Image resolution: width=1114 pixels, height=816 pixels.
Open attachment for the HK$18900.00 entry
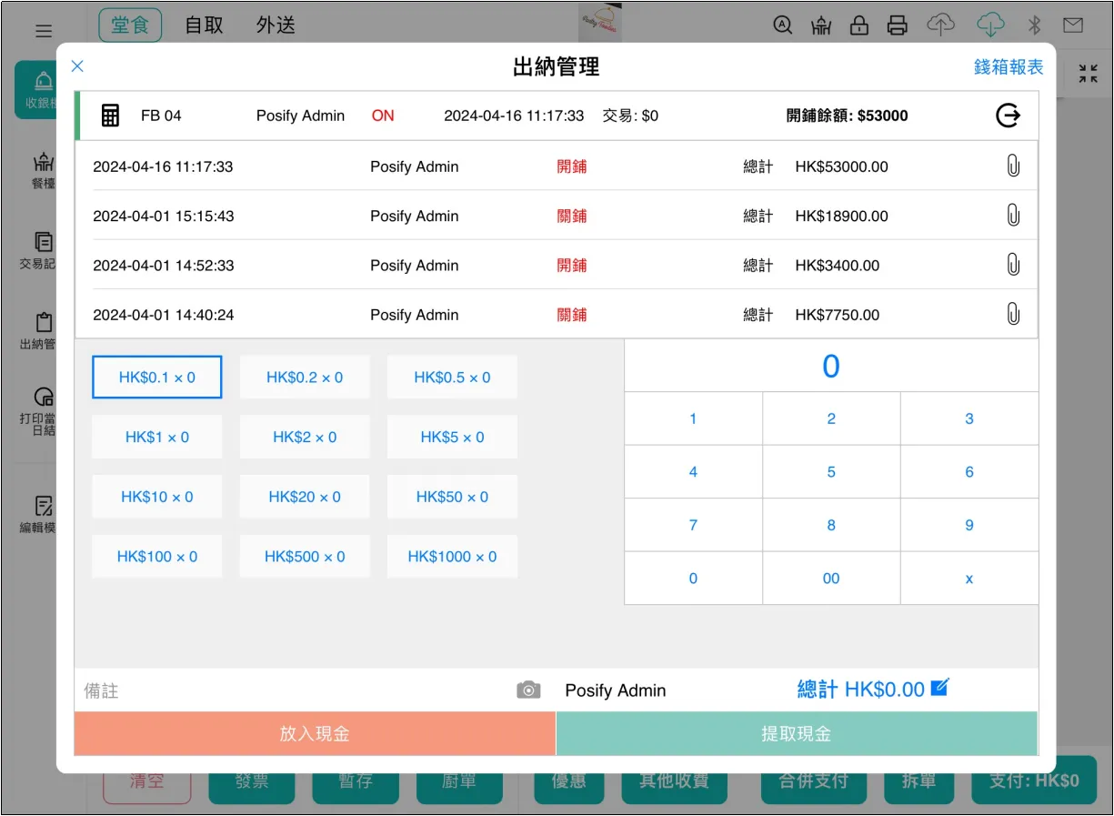(x=1012, y=216)
